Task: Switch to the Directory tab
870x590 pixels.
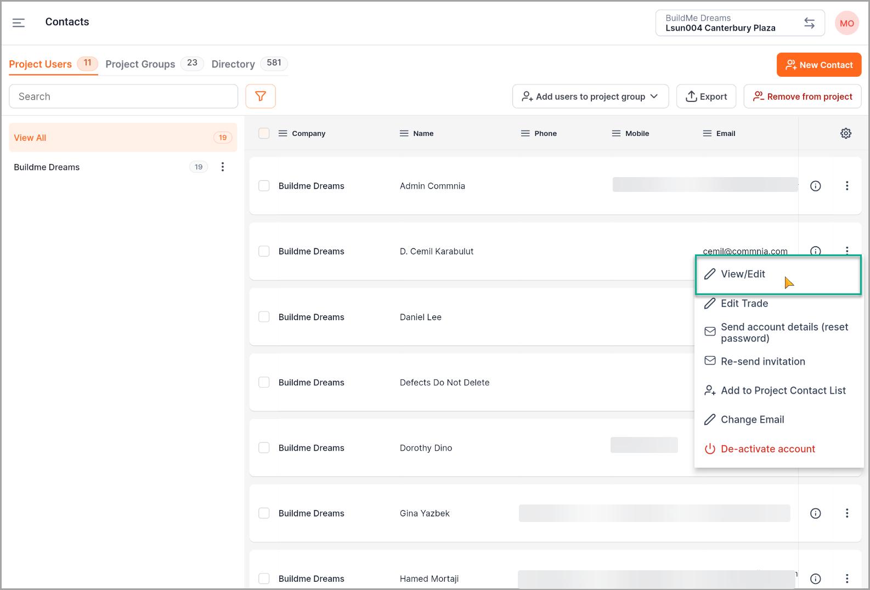Action: tap(233, 64)
